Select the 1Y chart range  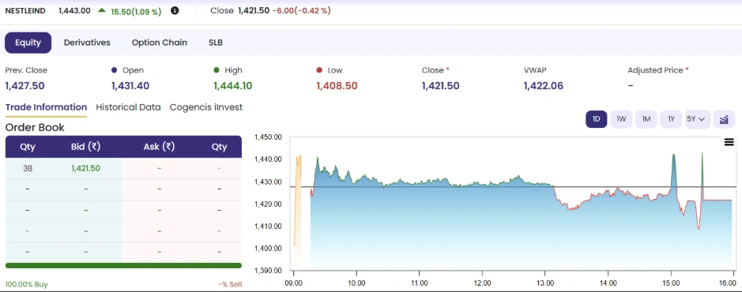tap(671, 119)
